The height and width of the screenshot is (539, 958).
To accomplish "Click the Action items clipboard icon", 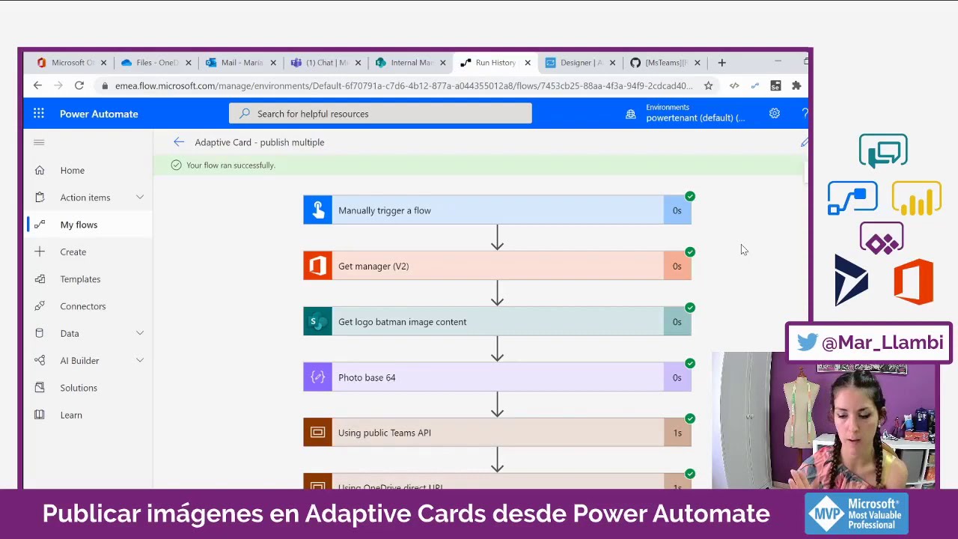I will coord(40,198).
